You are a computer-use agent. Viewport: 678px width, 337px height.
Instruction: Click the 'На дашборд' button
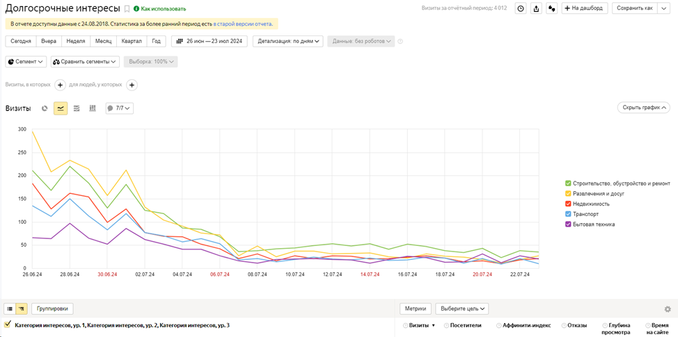(x=585, y=8)
